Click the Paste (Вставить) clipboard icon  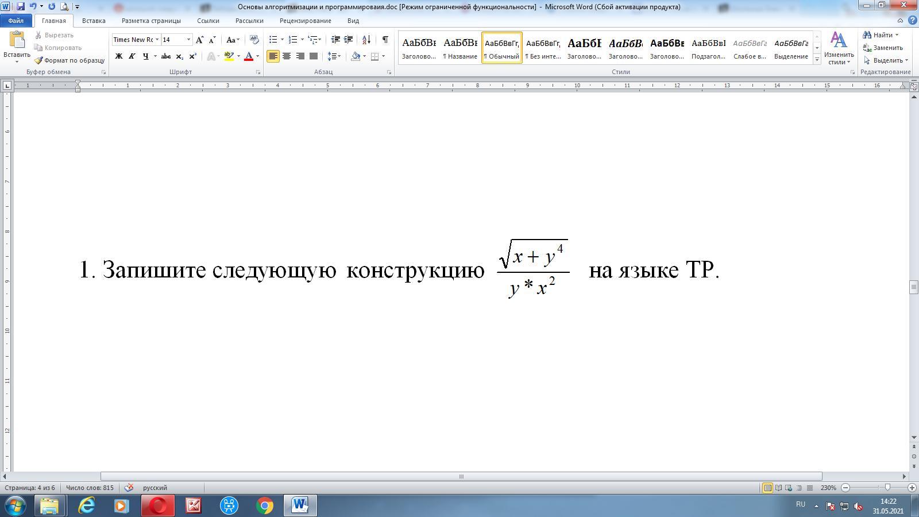click(x=17, y=41)
